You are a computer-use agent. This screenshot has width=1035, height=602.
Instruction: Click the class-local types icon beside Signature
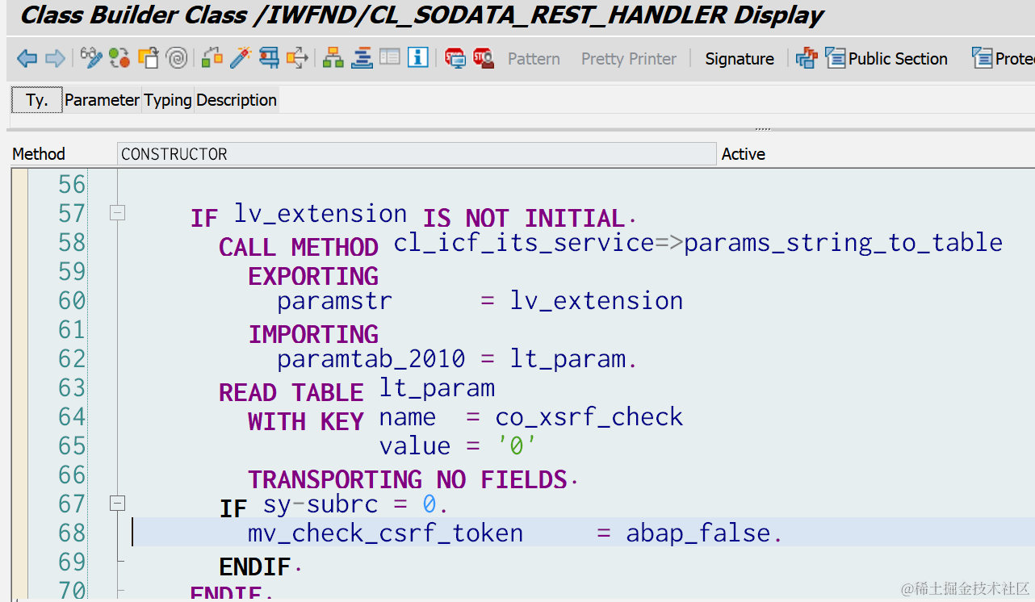point(806,58)
